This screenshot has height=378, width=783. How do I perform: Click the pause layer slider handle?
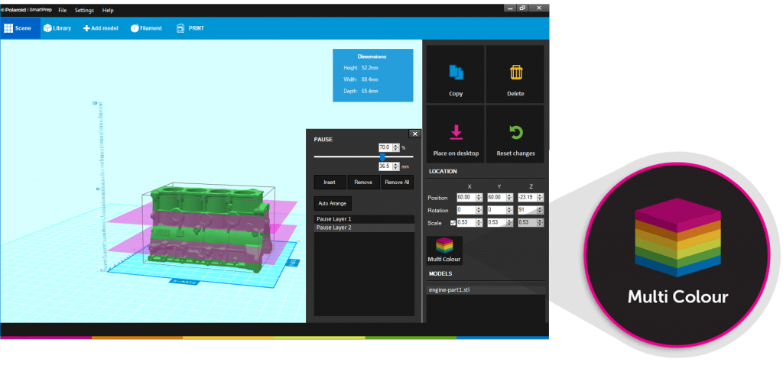382,157
